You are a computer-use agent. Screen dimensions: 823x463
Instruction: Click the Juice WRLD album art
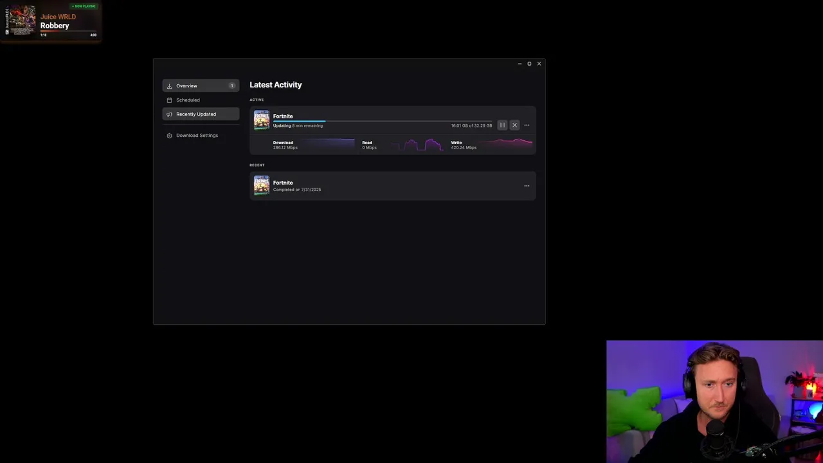pos(22,21)
